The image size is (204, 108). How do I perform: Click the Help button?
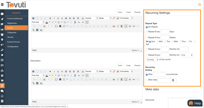pos(195,103)
